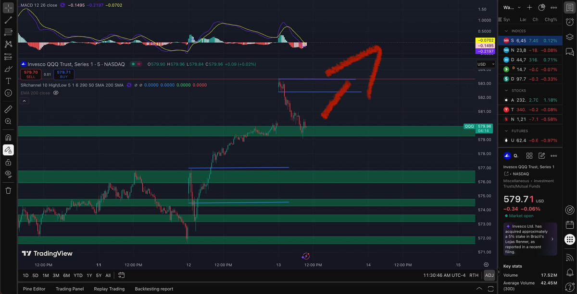Select the 1Y time range
The width and height of the screenshot is (577, 294).
click(89, 275)
